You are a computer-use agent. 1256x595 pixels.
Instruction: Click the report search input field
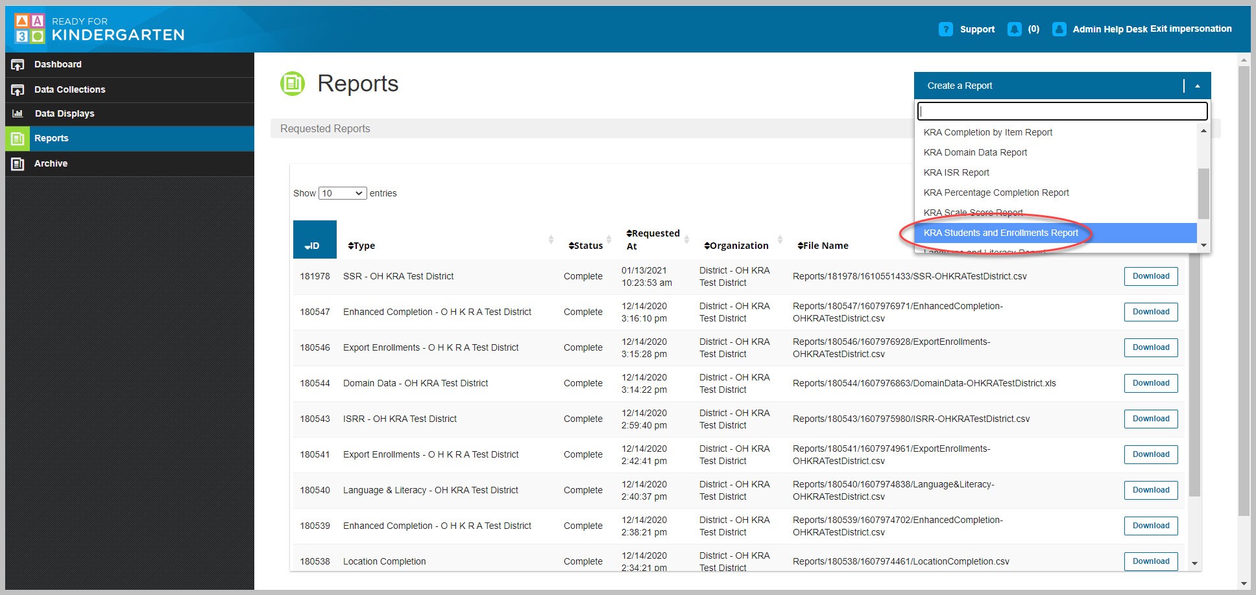tap(1062, 111)
